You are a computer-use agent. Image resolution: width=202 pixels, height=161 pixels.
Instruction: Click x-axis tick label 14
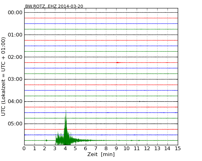(167, 149)
